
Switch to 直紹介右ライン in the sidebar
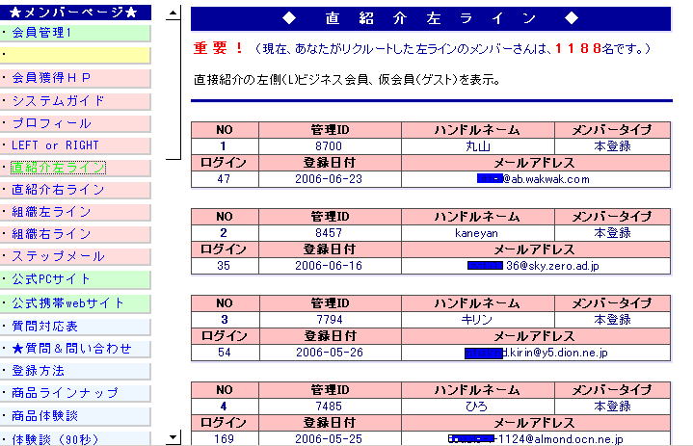(58, 190)
